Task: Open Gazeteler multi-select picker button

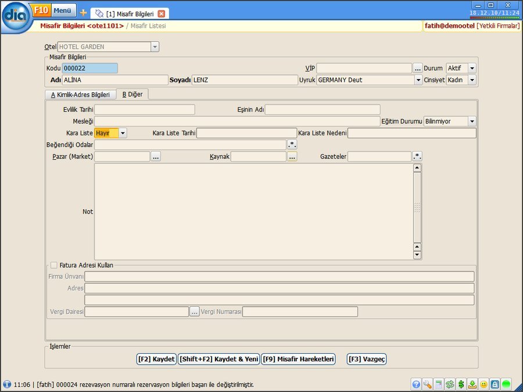Action: click(417, 156)
